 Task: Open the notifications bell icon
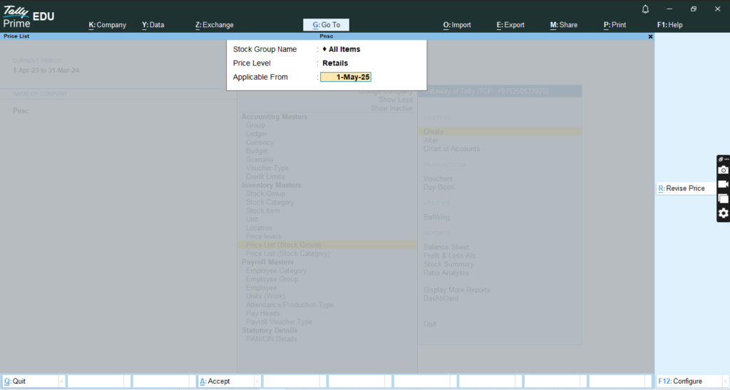(x=645, y=9)
